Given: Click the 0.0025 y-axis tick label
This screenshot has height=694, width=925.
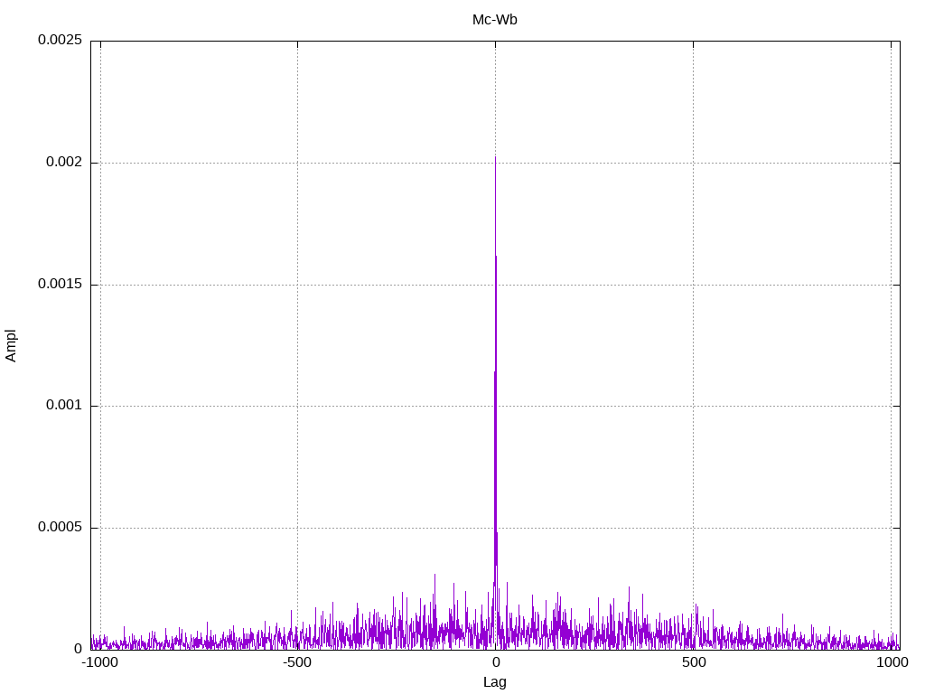Looking at the screenshot, I should [60, 41].
